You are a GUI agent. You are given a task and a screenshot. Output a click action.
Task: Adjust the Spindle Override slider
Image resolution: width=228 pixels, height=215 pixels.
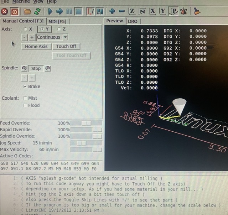[x=86, y=136]
